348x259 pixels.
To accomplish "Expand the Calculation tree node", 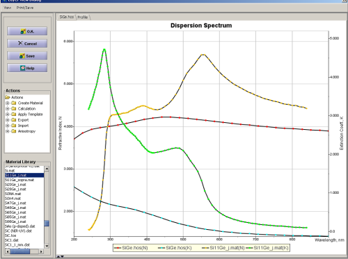I will [7, 108].
